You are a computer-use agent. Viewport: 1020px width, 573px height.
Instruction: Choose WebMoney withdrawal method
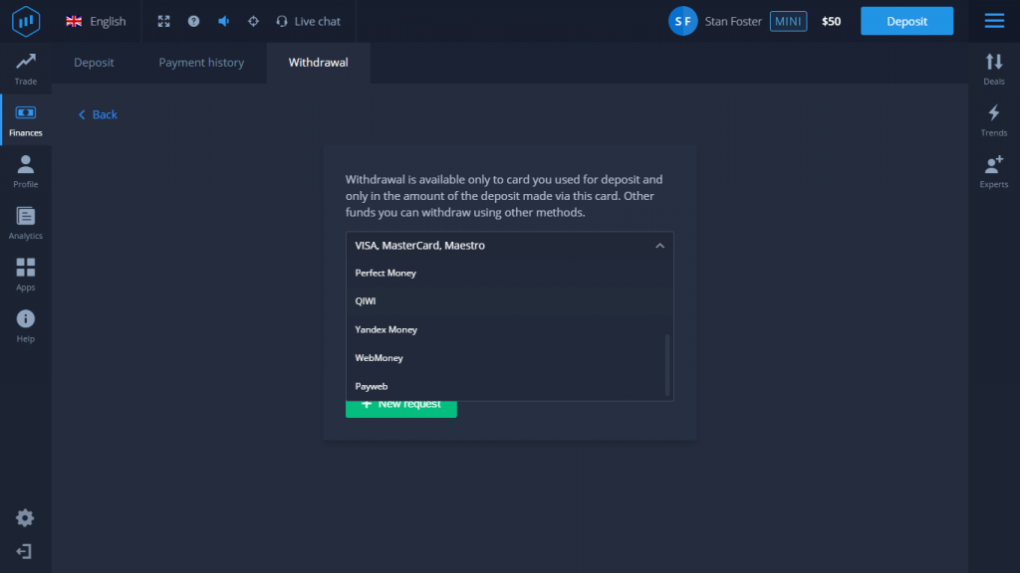point(509,358)
